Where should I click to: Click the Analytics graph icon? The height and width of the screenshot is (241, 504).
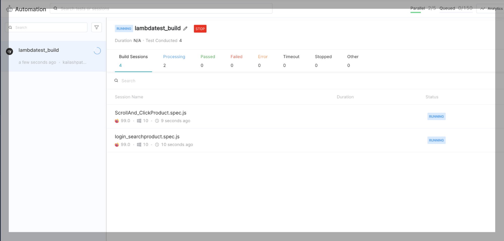(482, 9)
